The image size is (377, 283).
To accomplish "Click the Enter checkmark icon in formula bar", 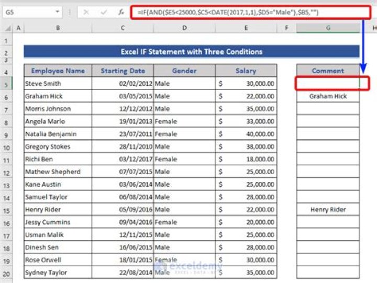I will click(104, 12).
